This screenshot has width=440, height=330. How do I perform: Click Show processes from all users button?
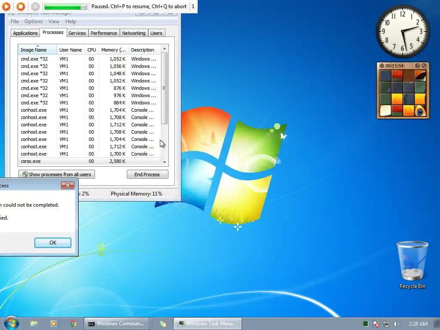point(57,174)
